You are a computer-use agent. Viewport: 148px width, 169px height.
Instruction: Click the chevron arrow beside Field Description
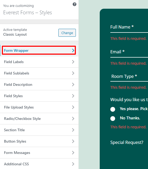73,84
